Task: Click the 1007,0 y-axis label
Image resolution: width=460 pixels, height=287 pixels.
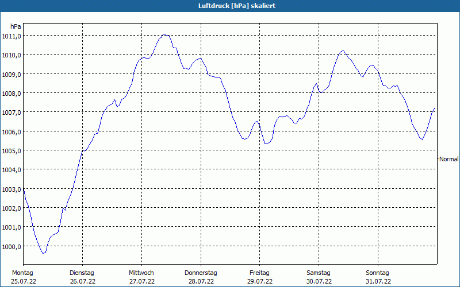Action: [x=11, y=113]
